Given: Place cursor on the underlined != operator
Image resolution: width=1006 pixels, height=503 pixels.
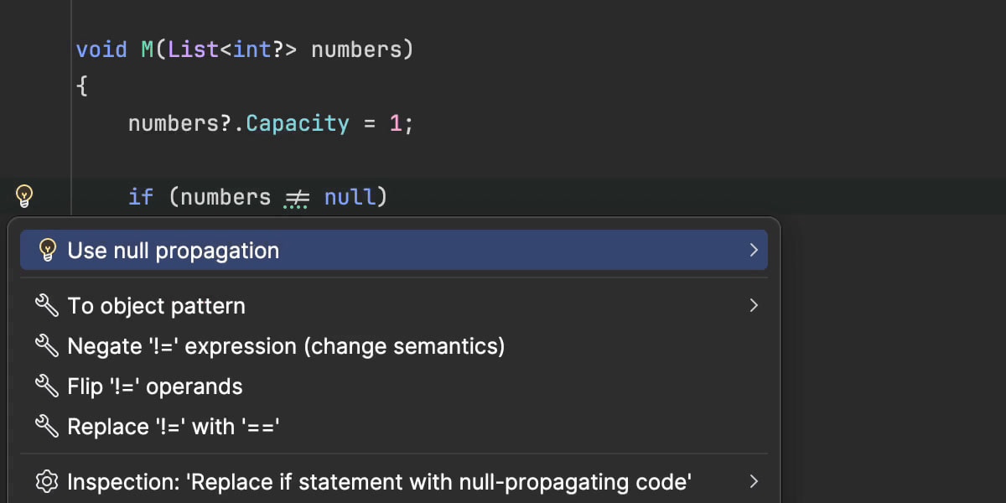Looking at the screenshot, I should [x=297, y=198].
